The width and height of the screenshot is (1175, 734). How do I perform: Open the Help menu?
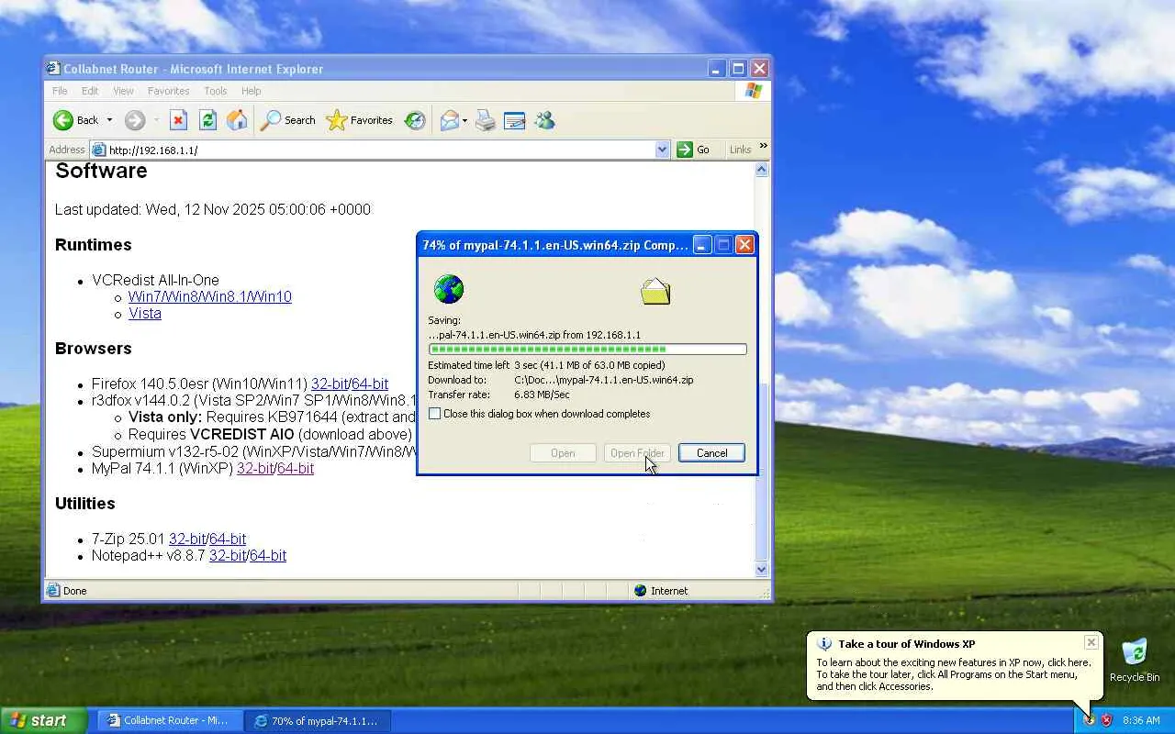pos(252,91)
